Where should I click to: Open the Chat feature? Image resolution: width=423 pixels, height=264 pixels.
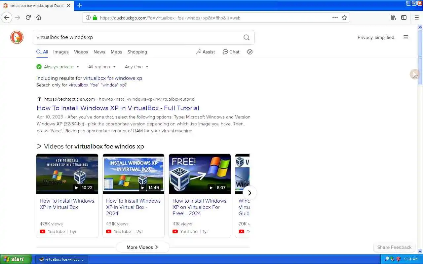click(x=231, y=52)
